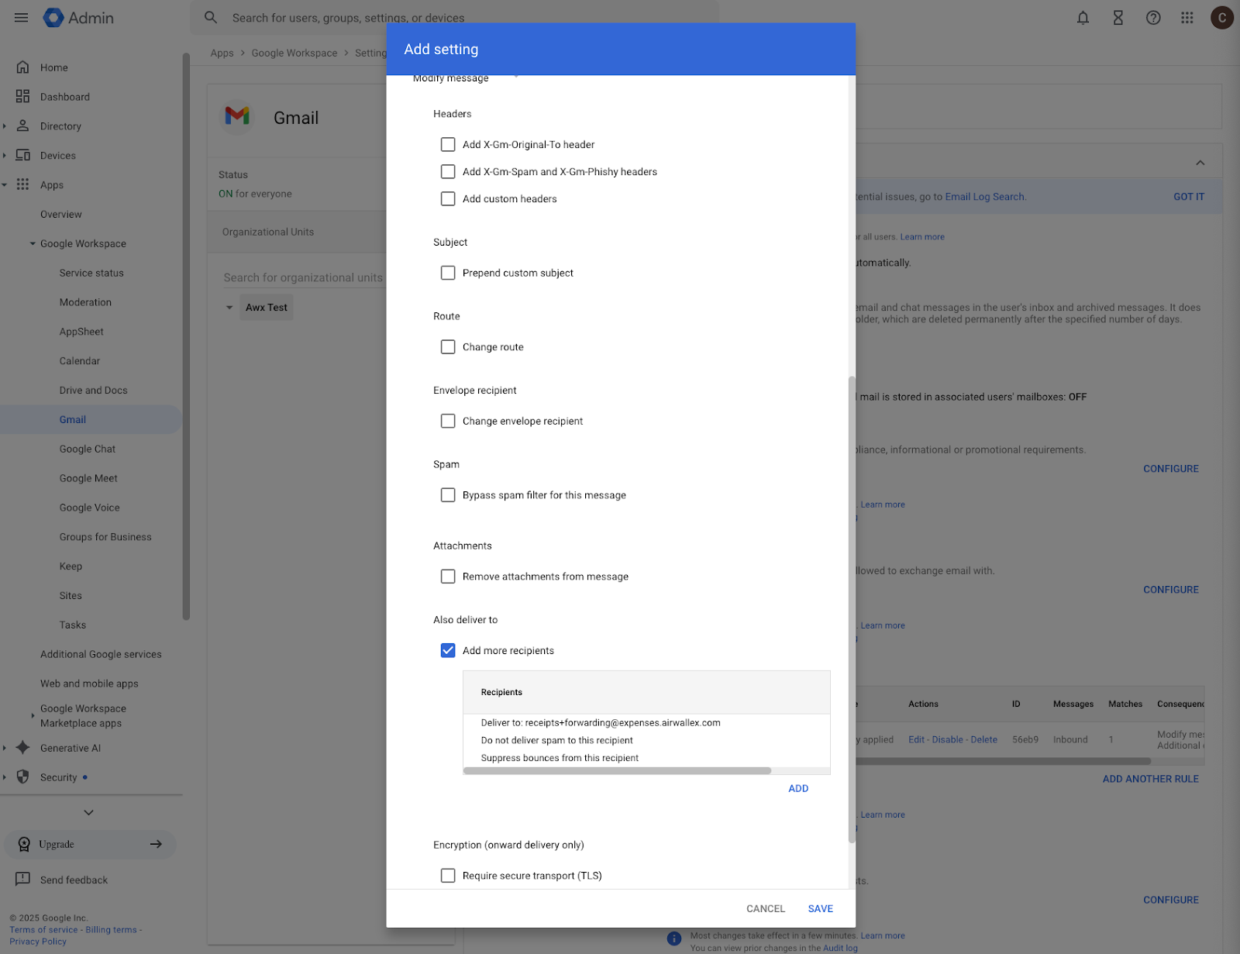Image resolution: width=1240 pixels, height=954 pixels.
Task: Click the Generative AI sparkle icon
Action: [x=22, y=748]
